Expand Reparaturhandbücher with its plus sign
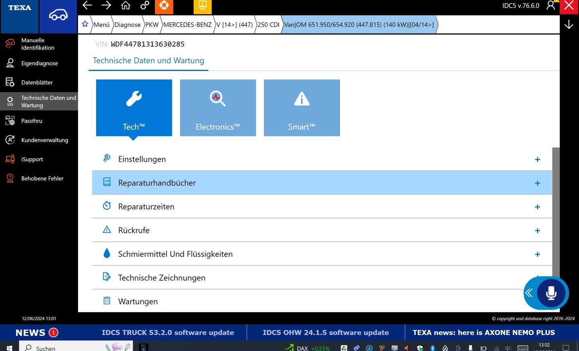 pos(537,183)
